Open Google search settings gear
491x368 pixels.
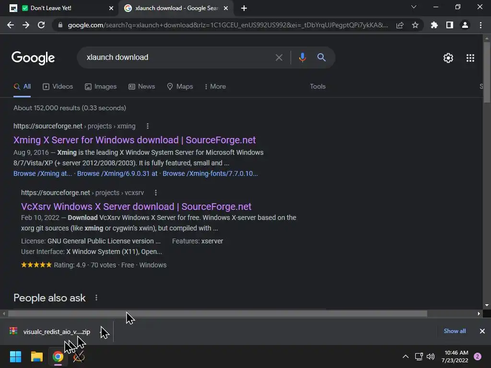point(448,58)
